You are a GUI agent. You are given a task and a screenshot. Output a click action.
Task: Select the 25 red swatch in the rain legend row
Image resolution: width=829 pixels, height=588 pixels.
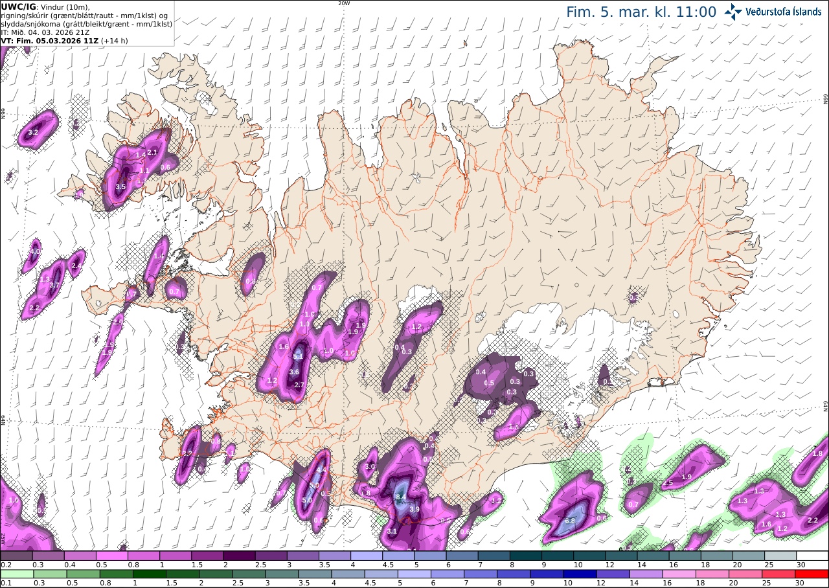point(780,574)
